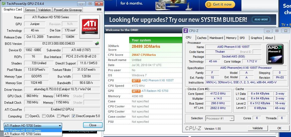Enable the OpenCL checkbox
Image resolution: width=291 pixels, height=137 pixels.
[x=27, y=116]
